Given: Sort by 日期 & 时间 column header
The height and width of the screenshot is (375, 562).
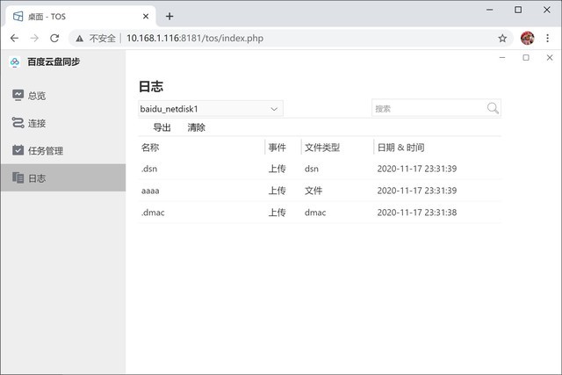Looking at the screenshot, I should 400,148.
